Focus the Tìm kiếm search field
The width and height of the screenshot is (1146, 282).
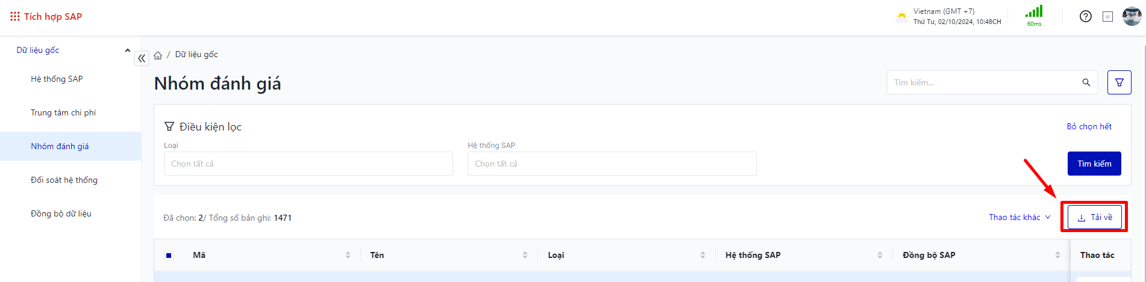(982, 82)
